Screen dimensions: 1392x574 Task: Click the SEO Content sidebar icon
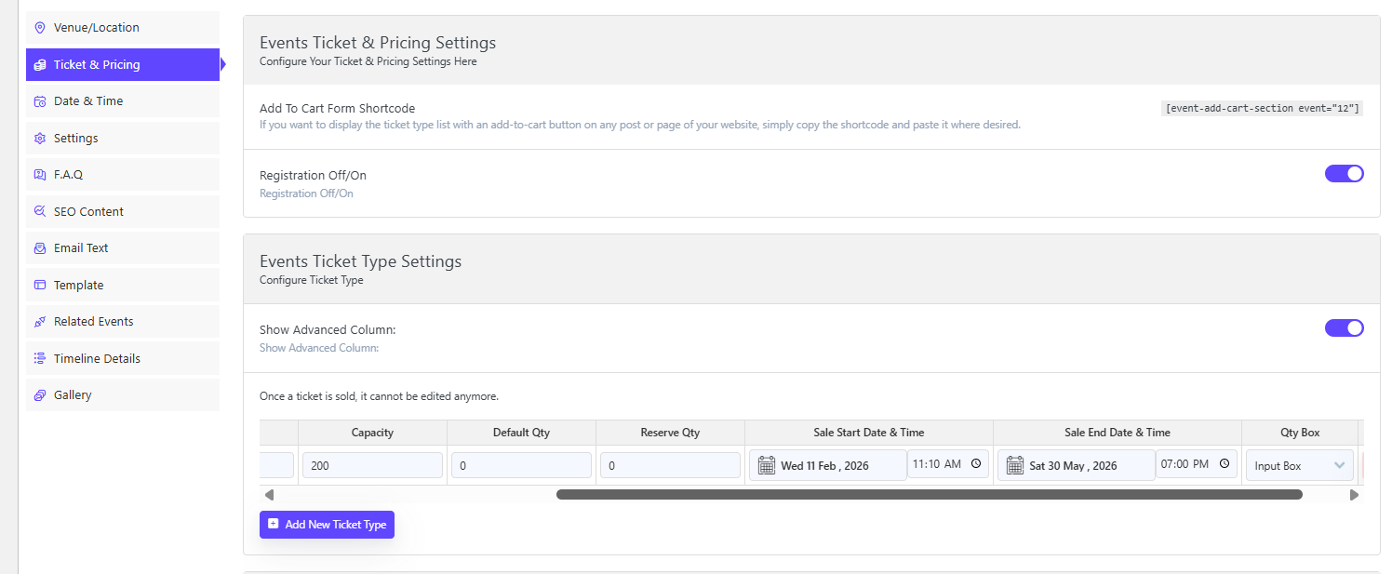39,212
